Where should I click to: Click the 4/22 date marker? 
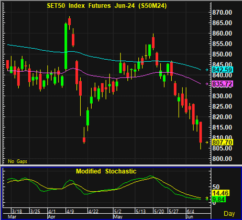click(93, 211)
